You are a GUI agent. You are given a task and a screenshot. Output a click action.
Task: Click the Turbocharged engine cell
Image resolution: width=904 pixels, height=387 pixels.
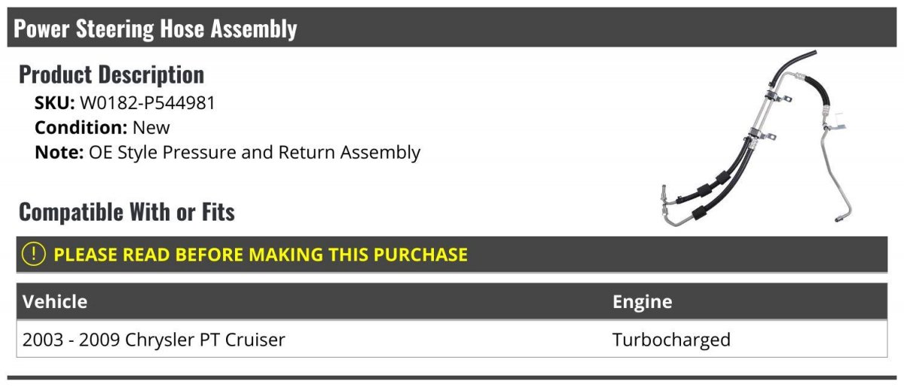click(x=671, y=340)
